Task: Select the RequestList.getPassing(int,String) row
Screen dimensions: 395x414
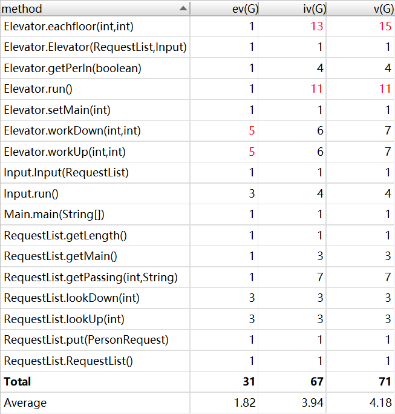Action: [x=197, y=277]
